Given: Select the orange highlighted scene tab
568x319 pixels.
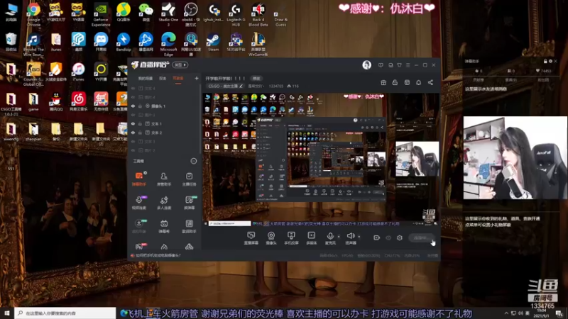Looking at the screenshot, I should (178, 79).
